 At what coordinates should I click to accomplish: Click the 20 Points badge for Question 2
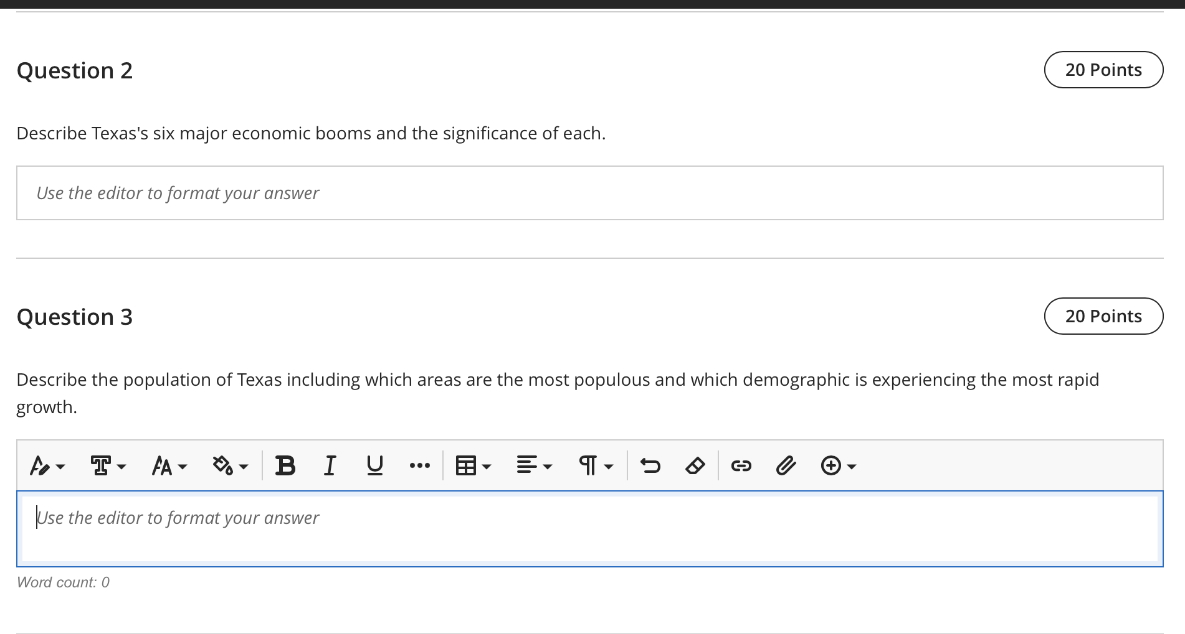[x=1103, y=70]
